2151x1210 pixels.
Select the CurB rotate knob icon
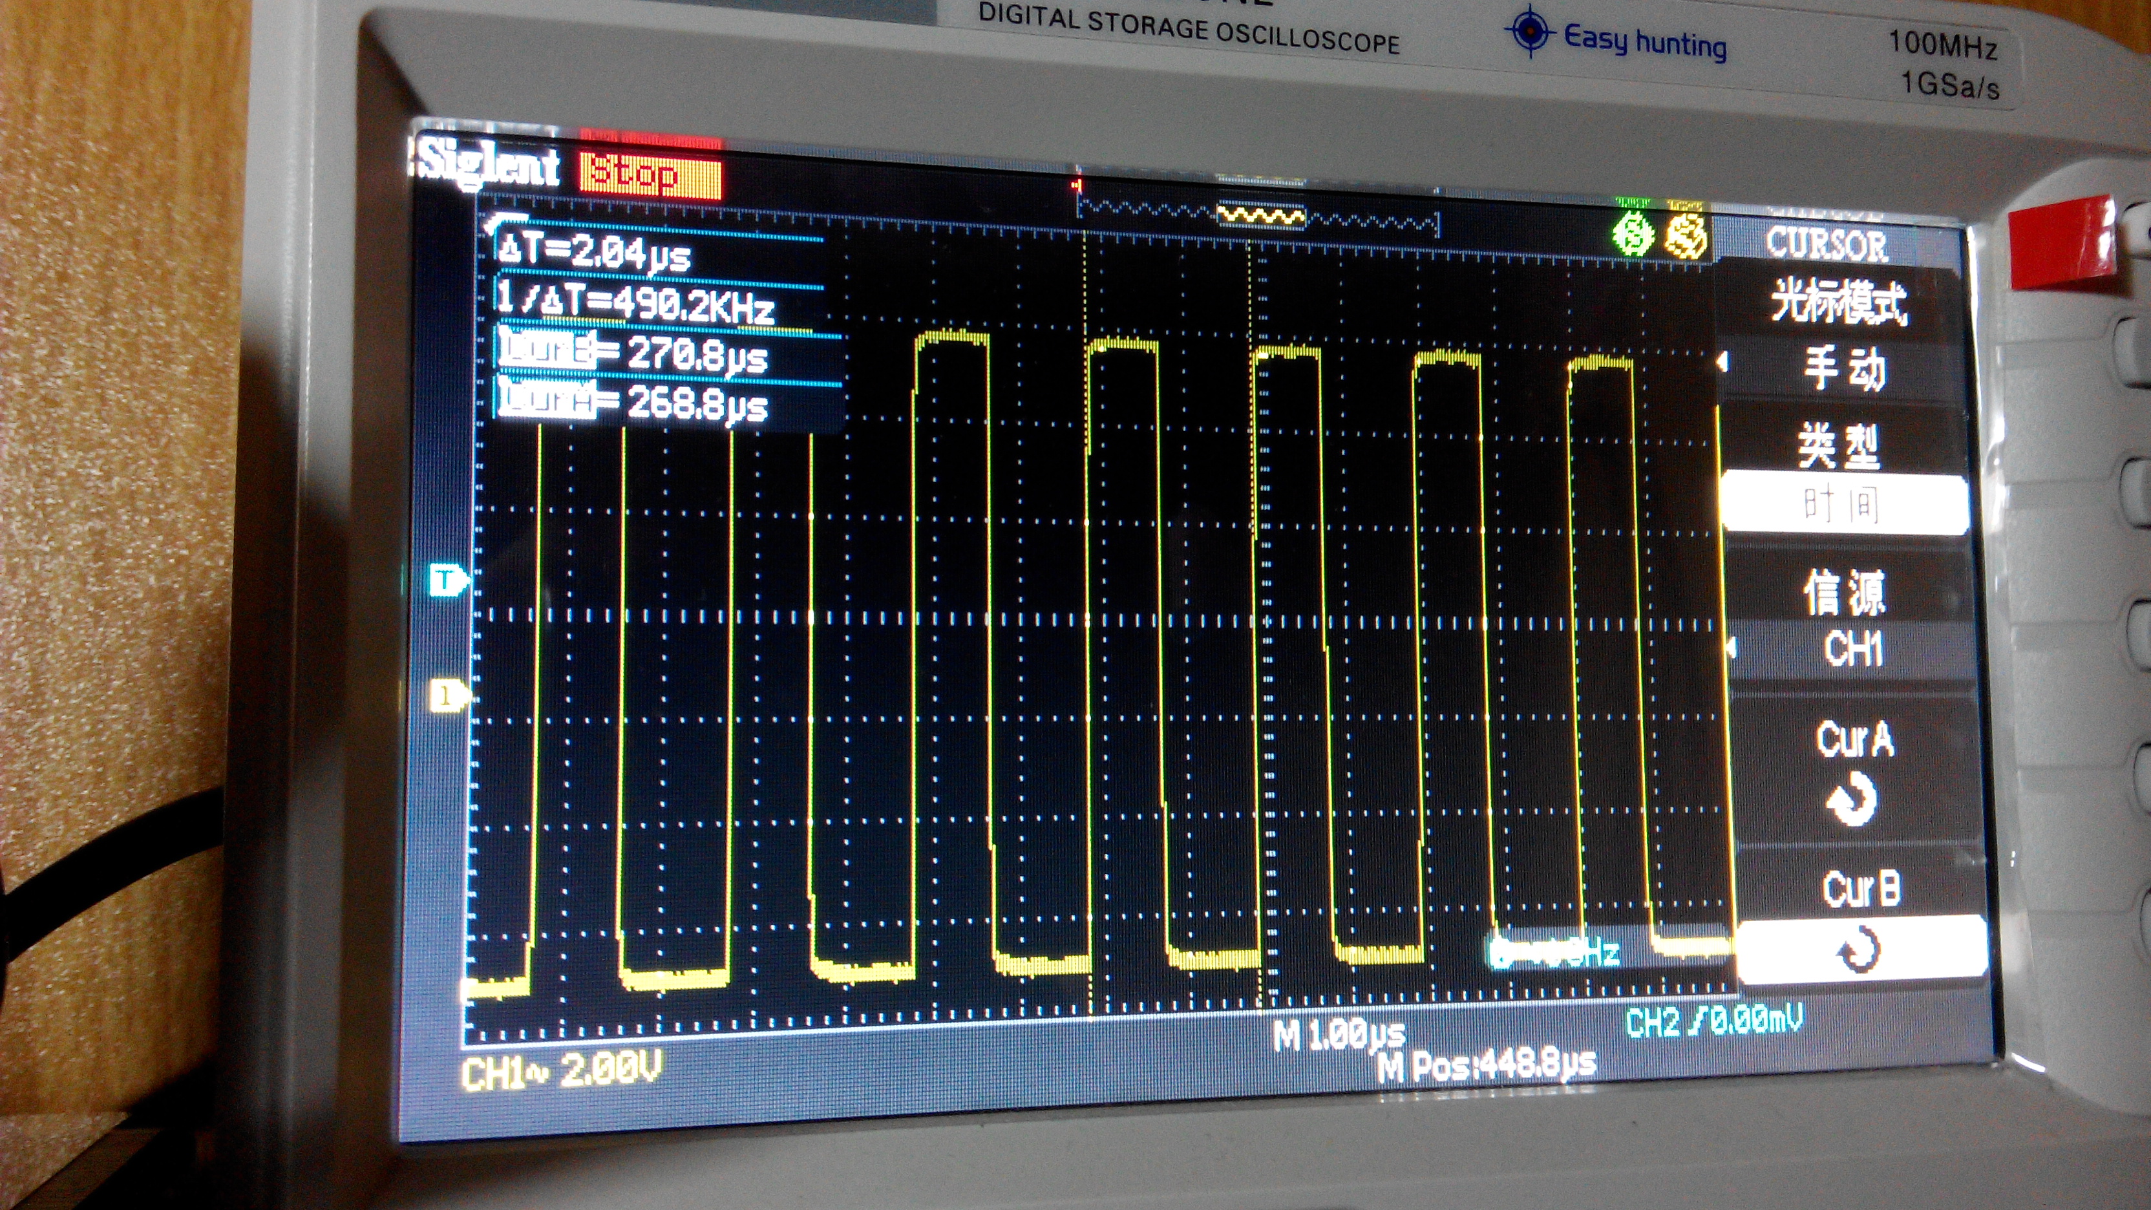point(1860,950)
